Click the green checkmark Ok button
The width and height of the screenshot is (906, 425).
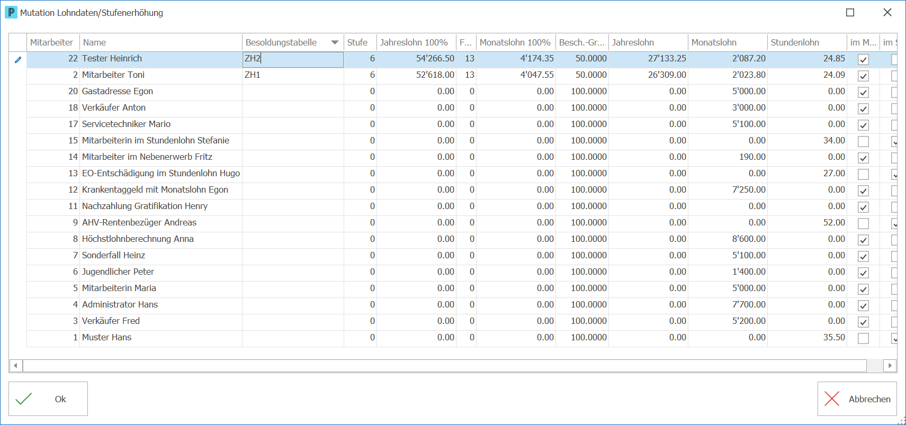point(48,399)
